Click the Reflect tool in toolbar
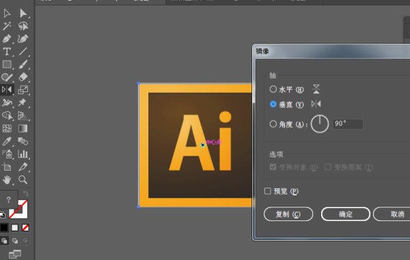Viewport: 410px width, 260px height. [x=7, y=90]
